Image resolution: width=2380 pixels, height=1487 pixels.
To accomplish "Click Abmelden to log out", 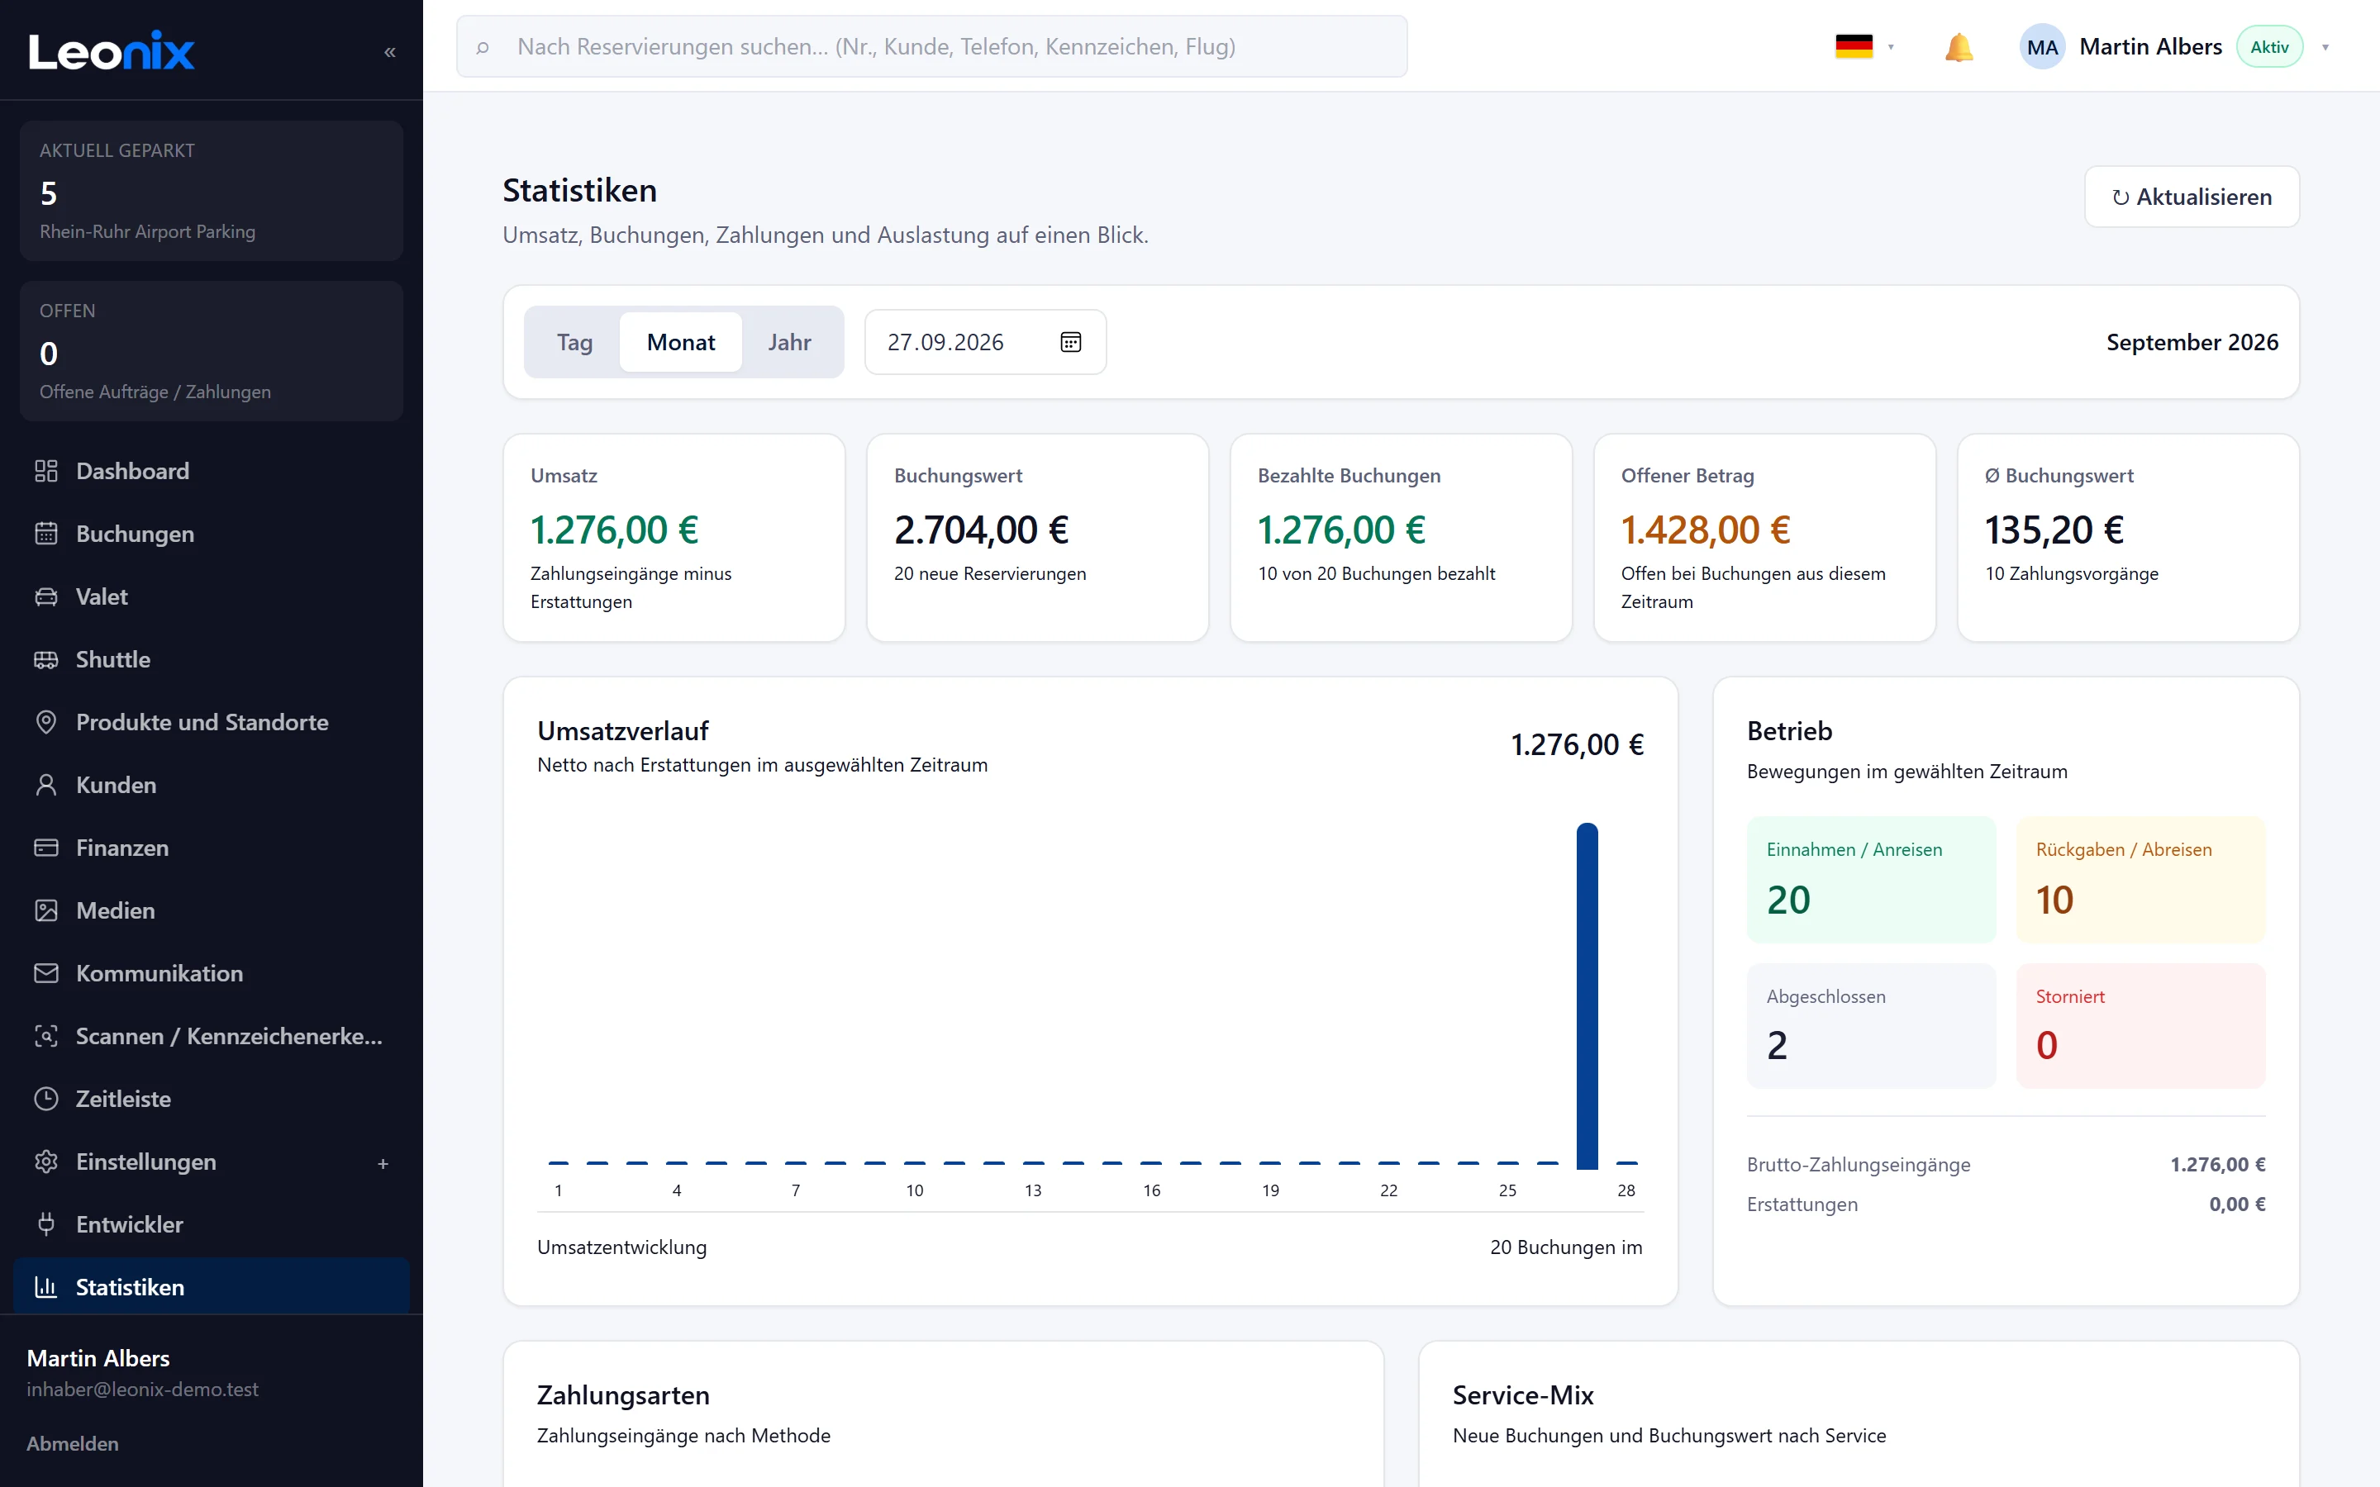I will pyautogui.click(x=73, y=1444).
